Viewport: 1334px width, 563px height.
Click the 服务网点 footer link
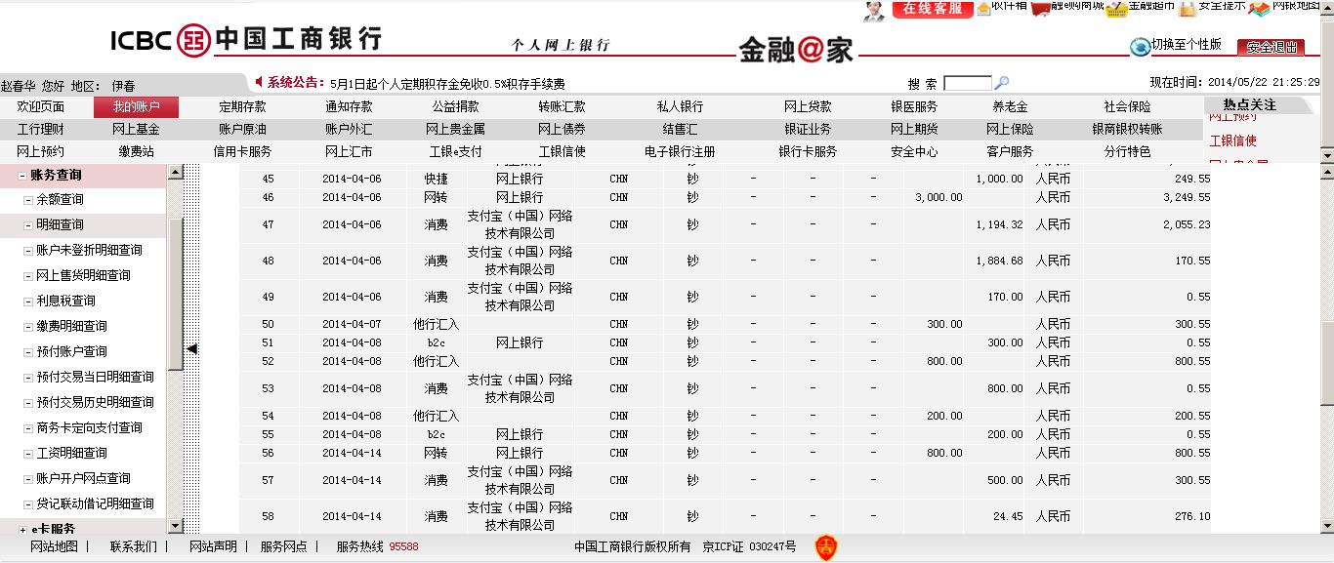(283, 546)
